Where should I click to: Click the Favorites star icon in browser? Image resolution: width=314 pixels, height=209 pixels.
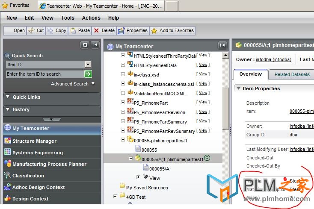(5, 6)
